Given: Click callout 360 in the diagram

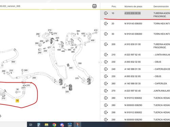Looking at the screenshot, I should [78, 31].
